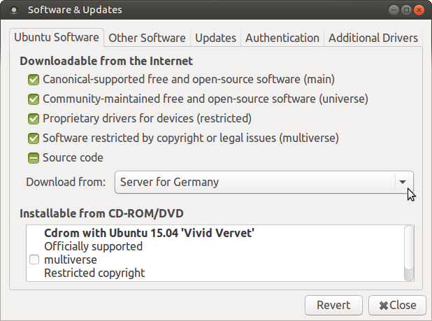Click the Revert button
This screenshot has width=432, height=321.
[x=333, y=306]
